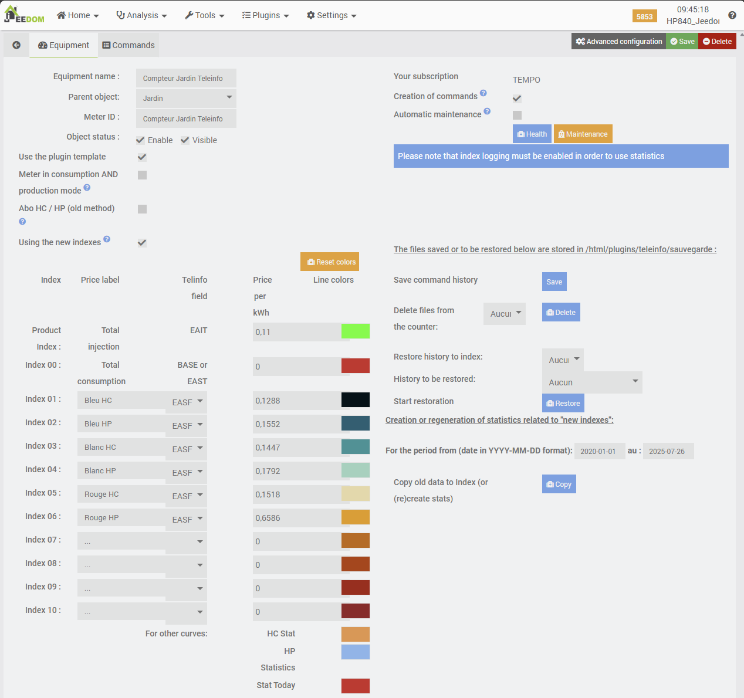Click the 5853 messages badge
The width and height of the screenshot is (744, 698).
pos(644,16)
